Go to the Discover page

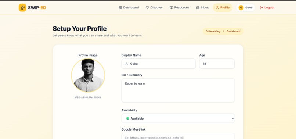tap(154, 8)
